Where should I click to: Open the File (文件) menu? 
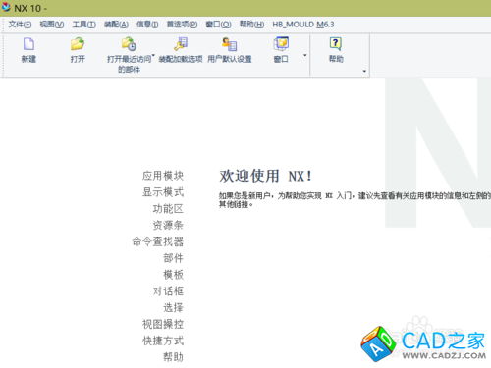(20, 25)
